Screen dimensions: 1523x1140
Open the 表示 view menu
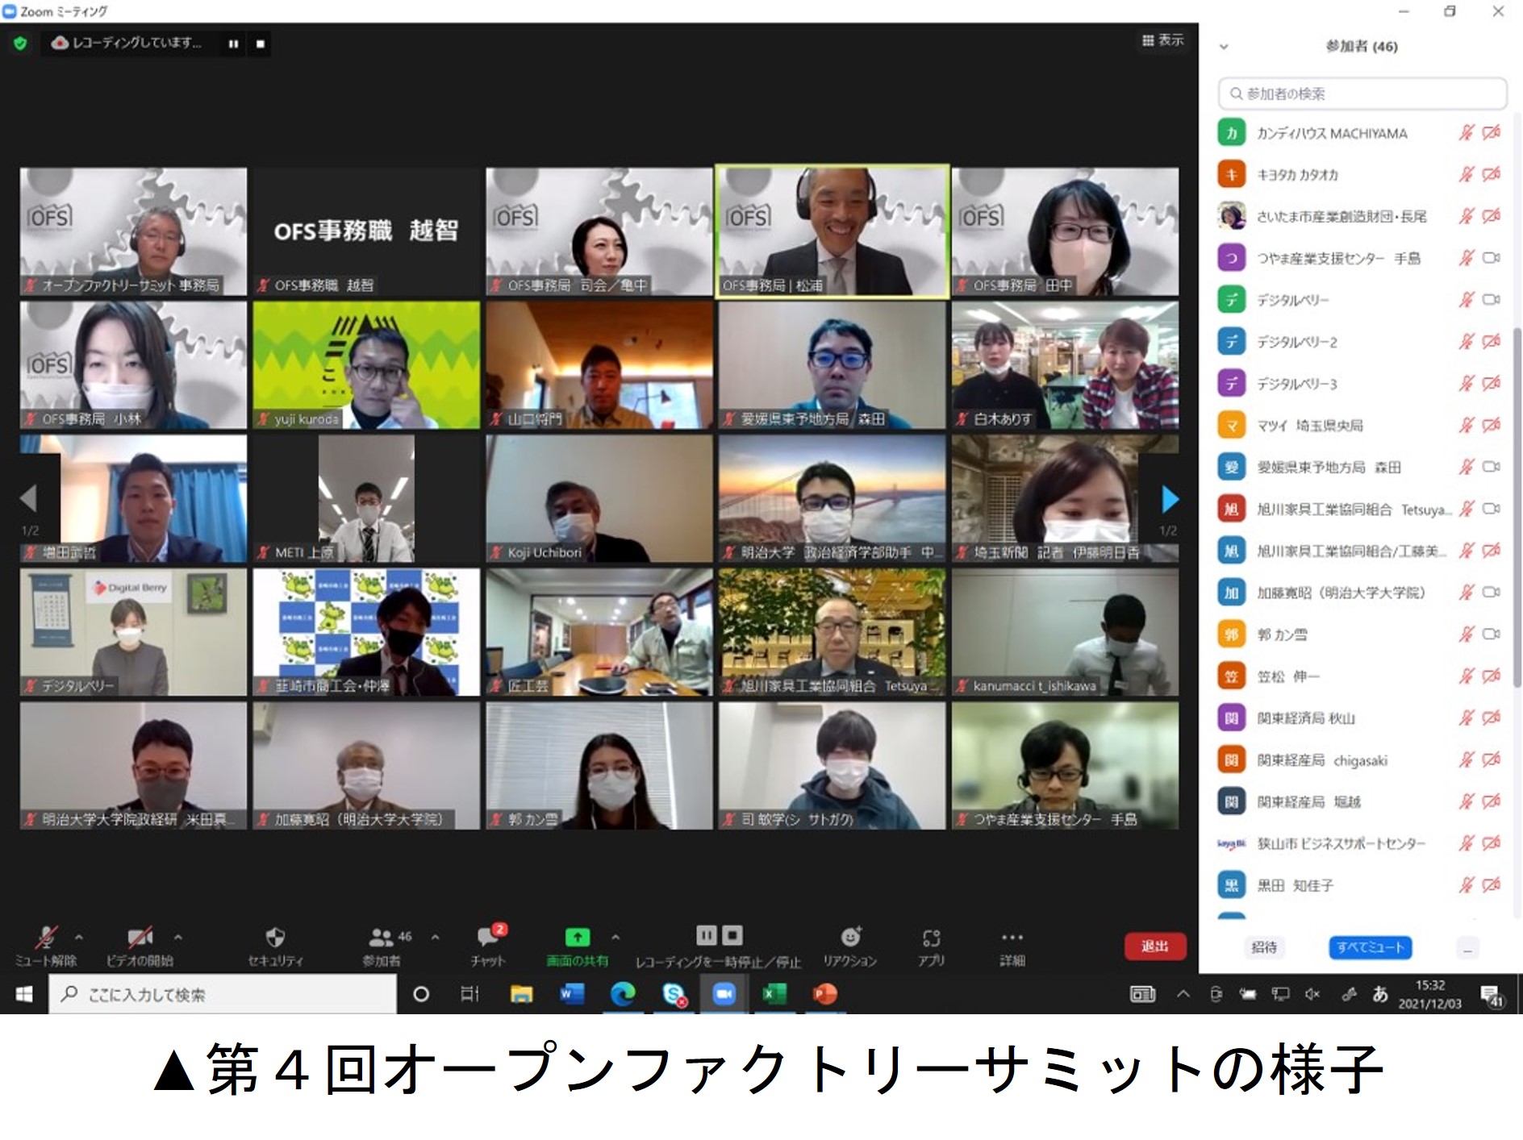click(1162, 40)
